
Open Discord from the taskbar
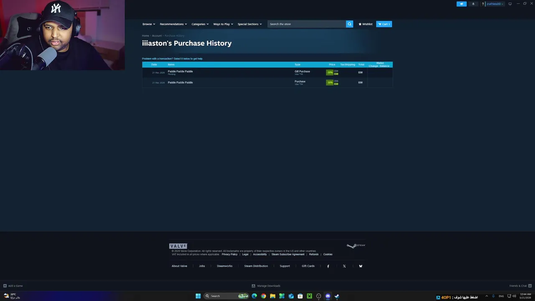(328, 296)
